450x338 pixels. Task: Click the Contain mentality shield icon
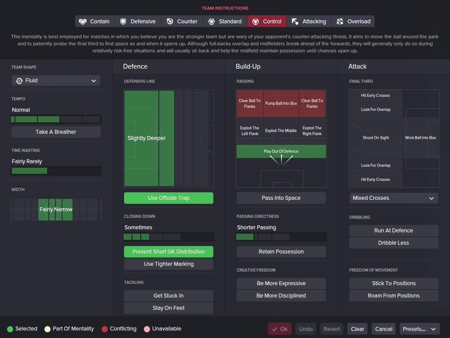click(x=83, y=22)
